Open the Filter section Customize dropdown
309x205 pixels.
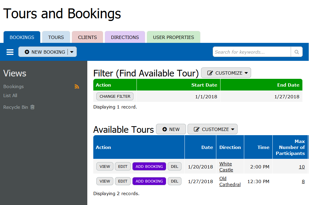[x=226, y=73]
